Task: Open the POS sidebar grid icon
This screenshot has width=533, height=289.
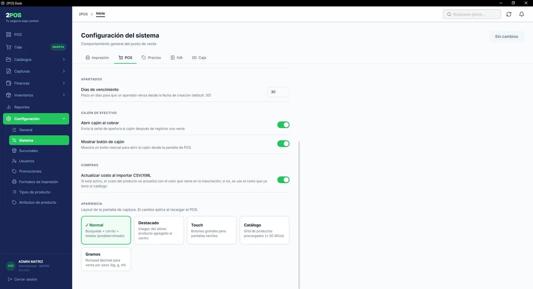Action: coord(9,34)
